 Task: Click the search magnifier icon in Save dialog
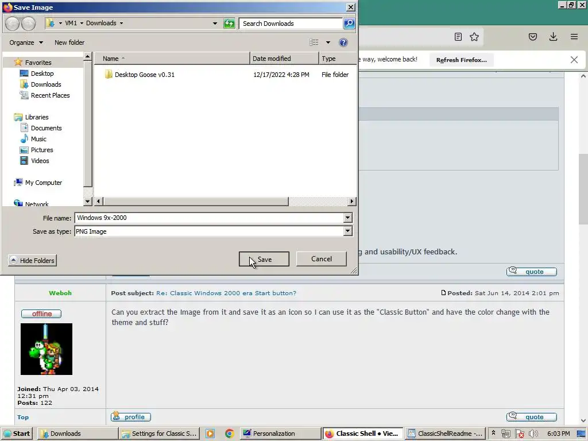[349, 23]
